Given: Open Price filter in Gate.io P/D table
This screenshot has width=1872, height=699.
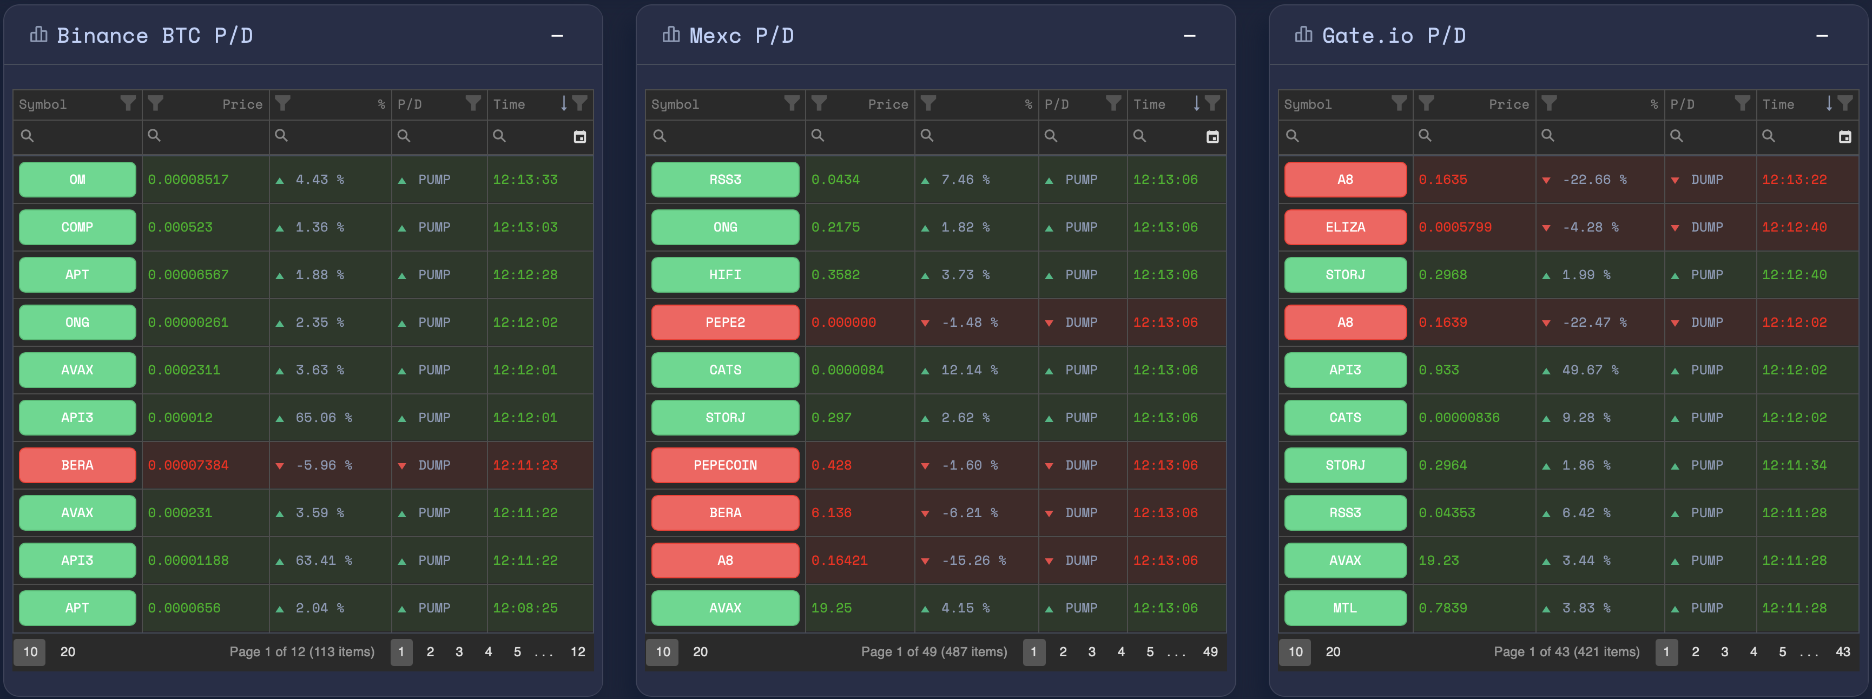Looking at the screenshot, I should 1427,103.
